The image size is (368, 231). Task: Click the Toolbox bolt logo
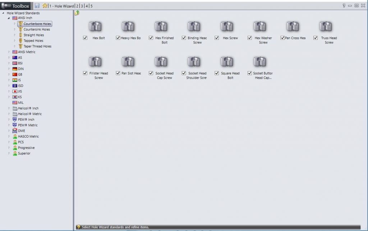coord(6,6)
